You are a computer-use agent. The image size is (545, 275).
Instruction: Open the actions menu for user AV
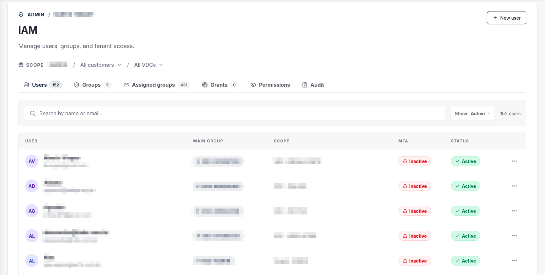514,161
